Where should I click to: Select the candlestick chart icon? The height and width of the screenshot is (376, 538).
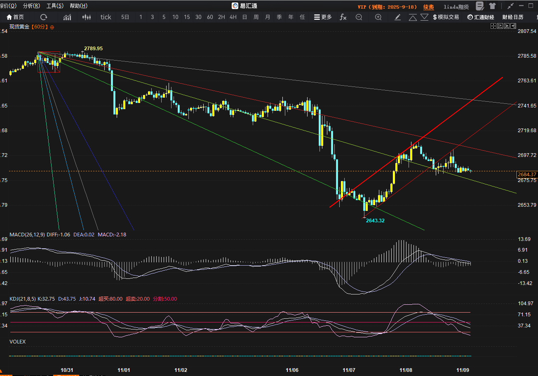point(86,17)
